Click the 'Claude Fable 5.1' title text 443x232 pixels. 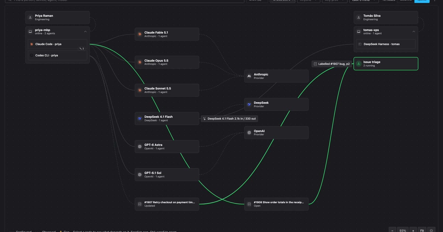[156, 33]
